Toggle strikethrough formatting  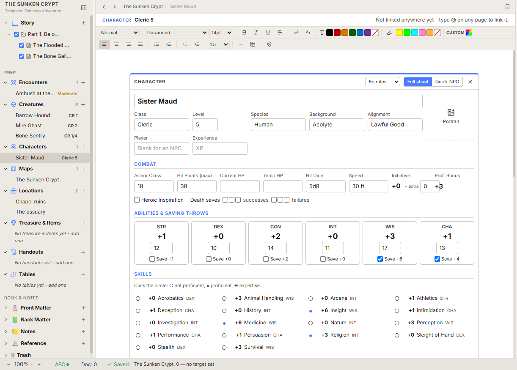tap(280, 33)
